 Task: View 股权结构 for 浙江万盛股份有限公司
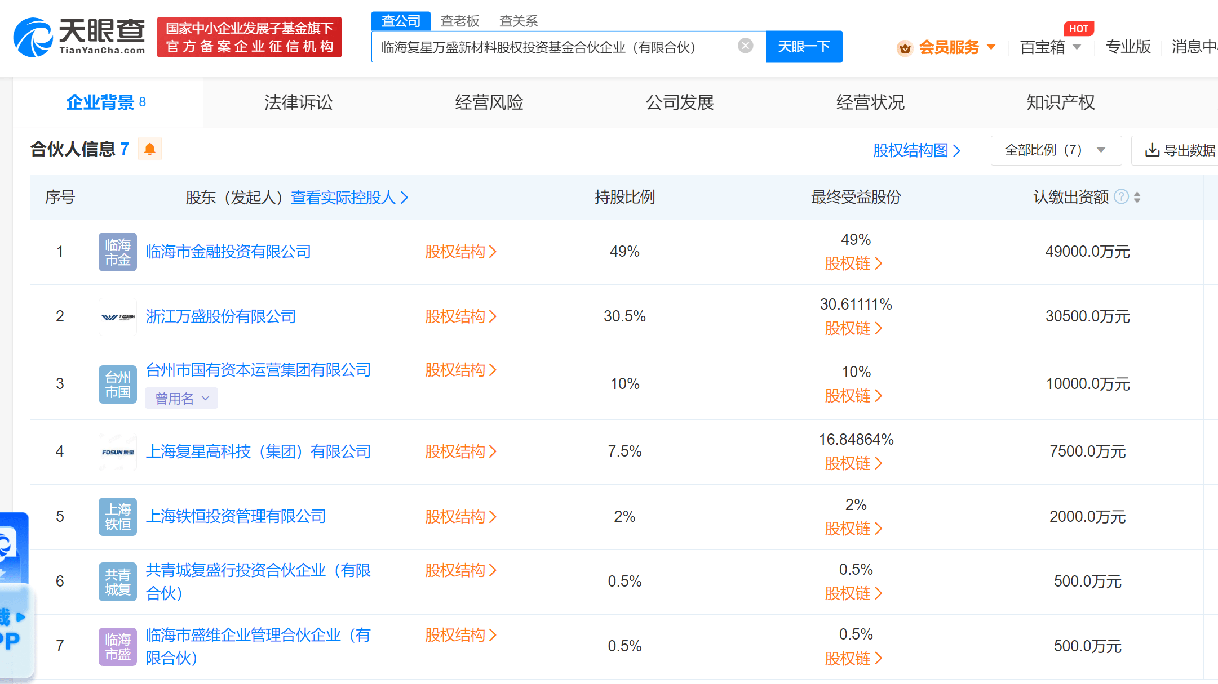[460, 316]
